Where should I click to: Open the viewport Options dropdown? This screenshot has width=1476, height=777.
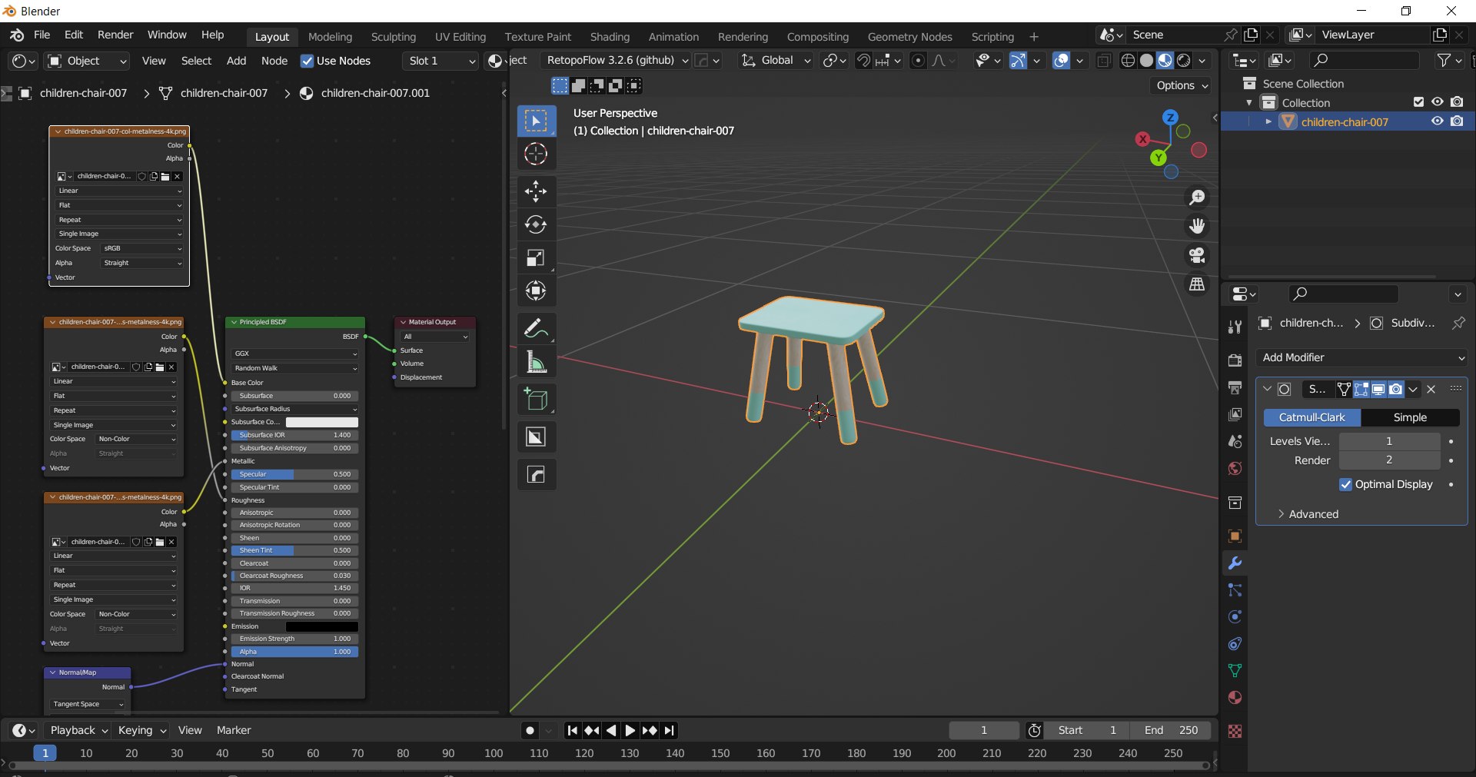click(x=1182, y=85)
